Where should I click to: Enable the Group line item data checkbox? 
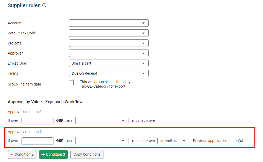click(x=71, y=82)
